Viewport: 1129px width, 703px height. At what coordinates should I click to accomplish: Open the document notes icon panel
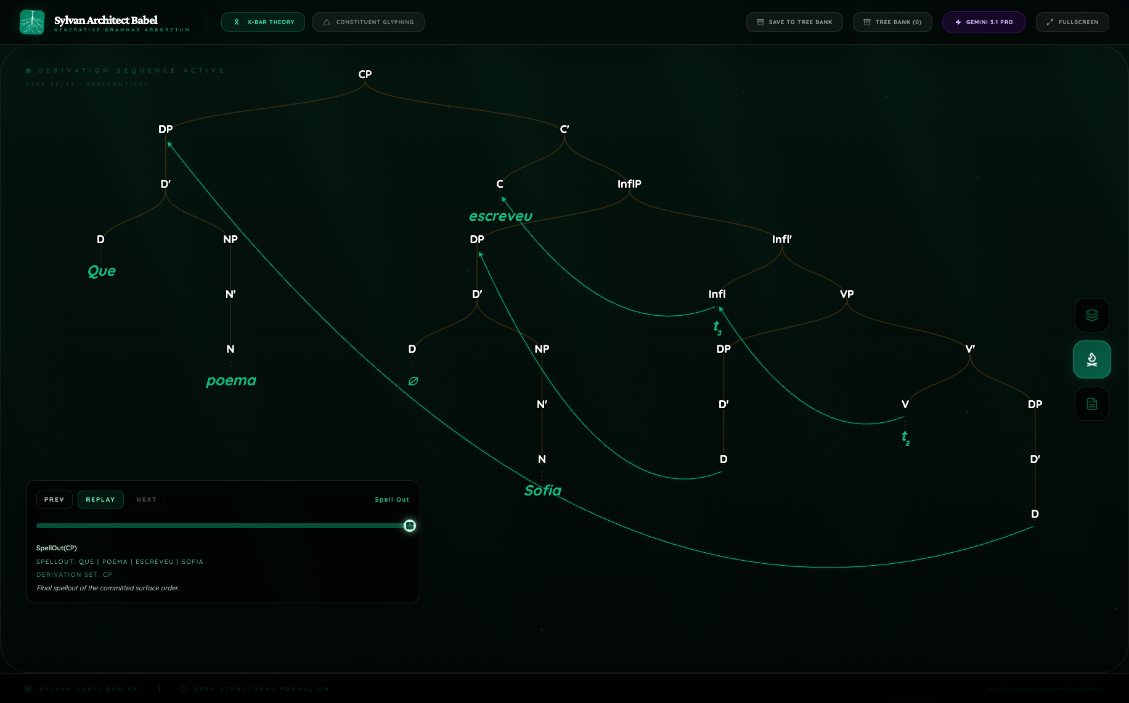pos(1091,404)
